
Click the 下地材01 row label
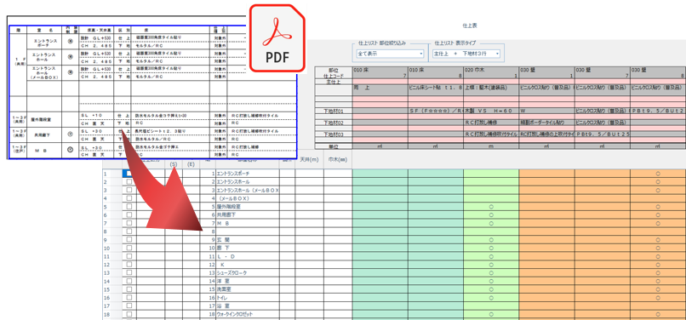coord(333,111)
